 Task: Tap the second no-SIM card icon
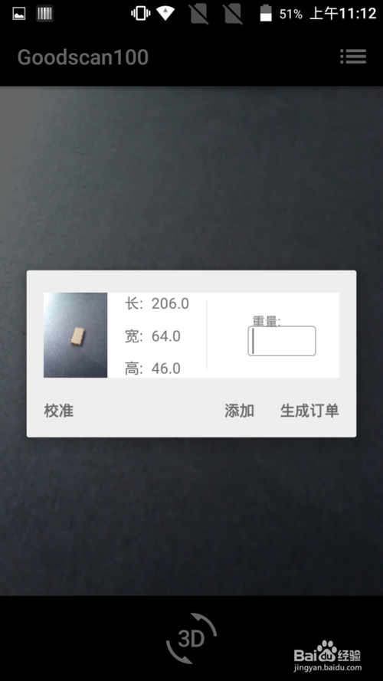(x=233, y=14)
